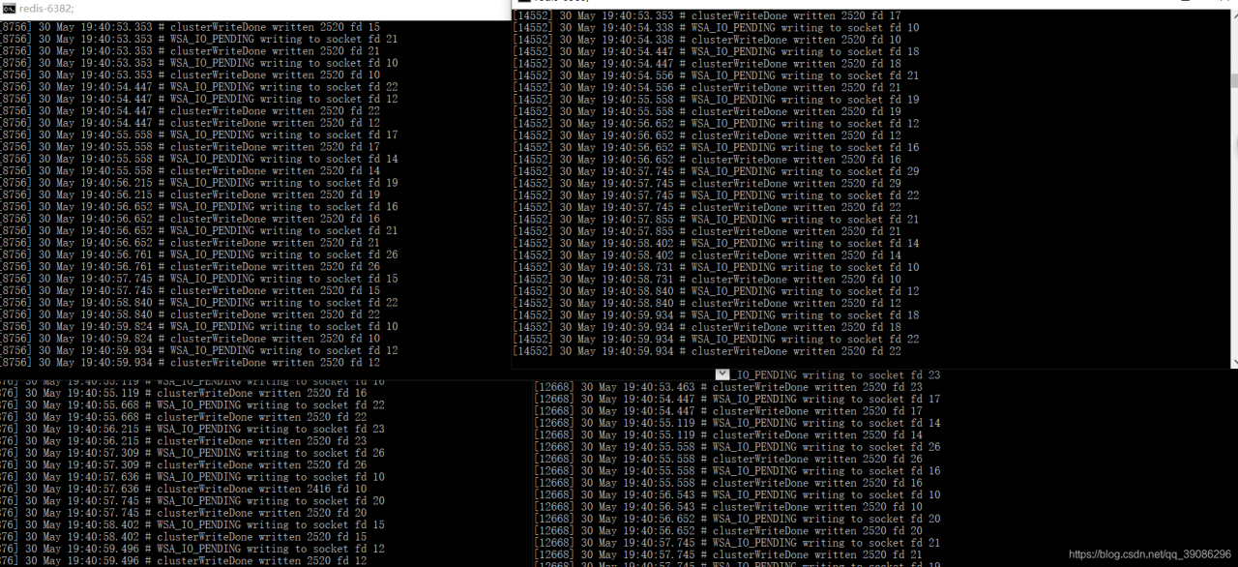
Task: Select the 8756 line 19:40:59.824 clusterWriteDone fd 10
Action: (x=190, y=339)
